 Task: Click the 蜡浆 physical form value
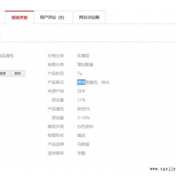81,136
